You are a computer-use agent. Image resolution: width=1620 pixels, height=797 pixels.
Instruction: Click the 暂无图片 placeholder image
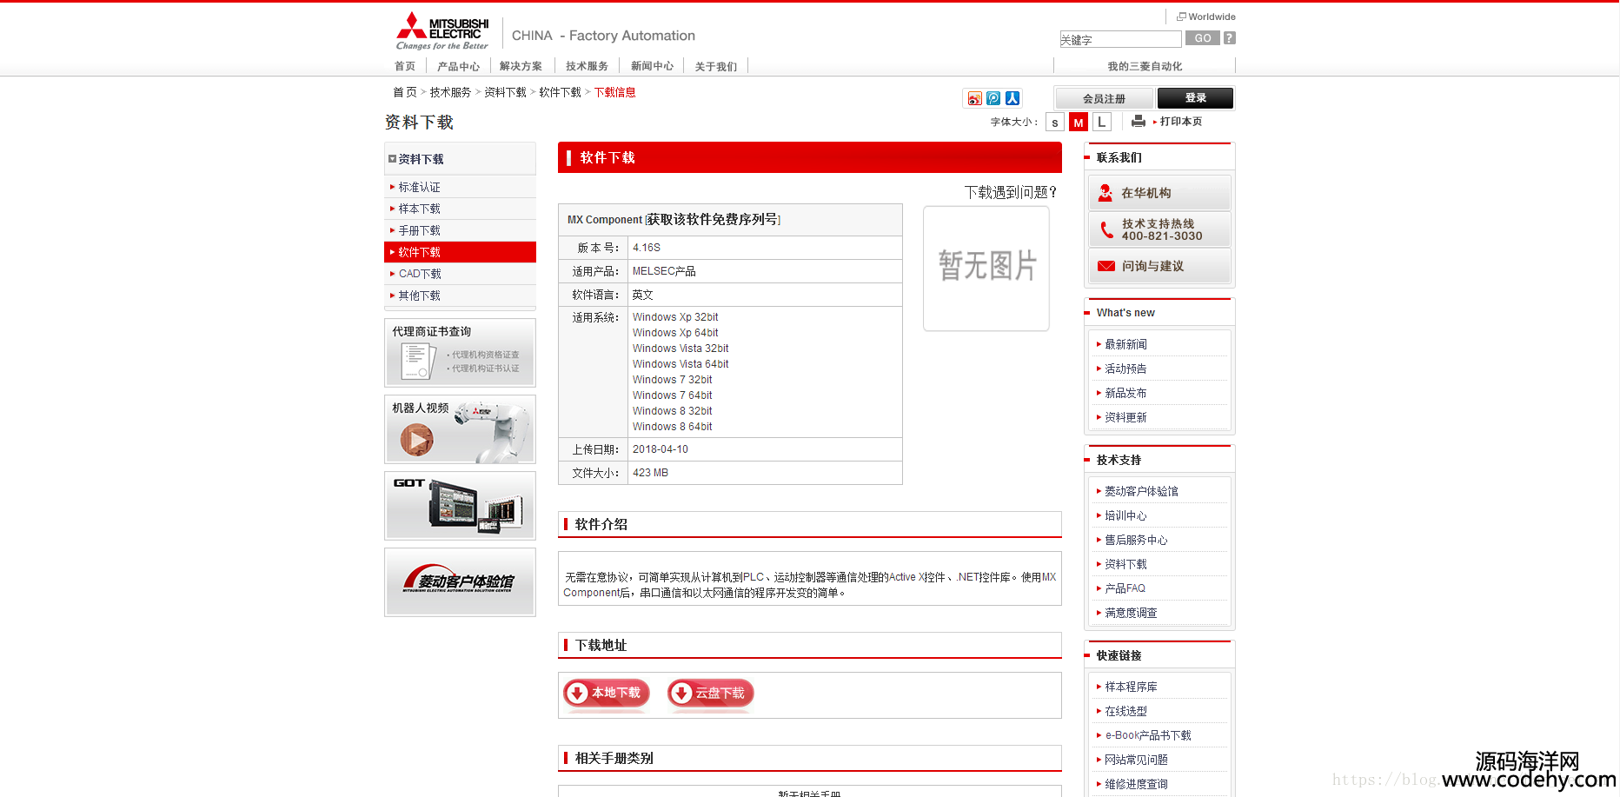click(986, 268)
